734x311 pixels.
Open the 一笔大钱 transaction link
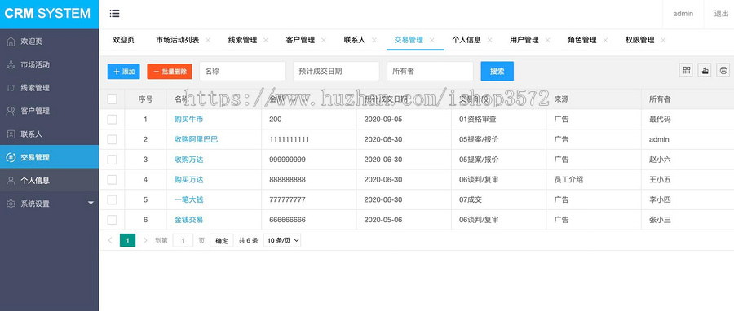click(x=188, y=199)
